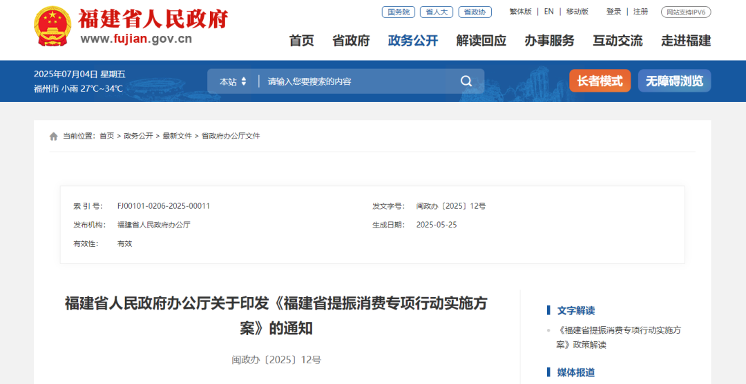The image size is (746, 384).
Task: Focus the search box input field
Action: [x=356, y=81]
